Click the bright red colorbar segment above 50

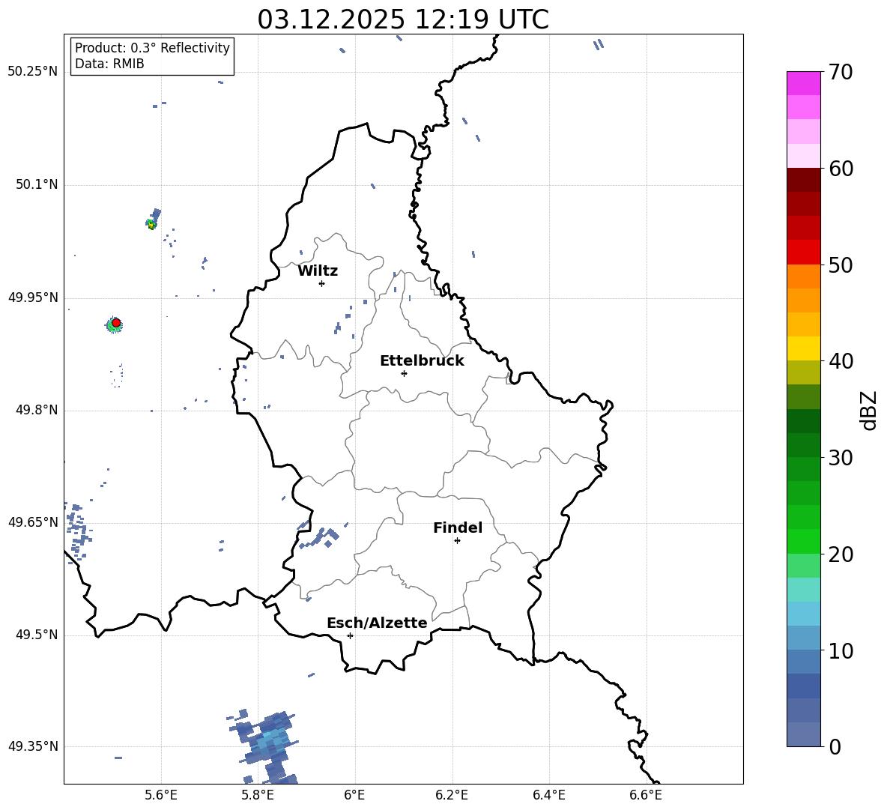[803, 253]
